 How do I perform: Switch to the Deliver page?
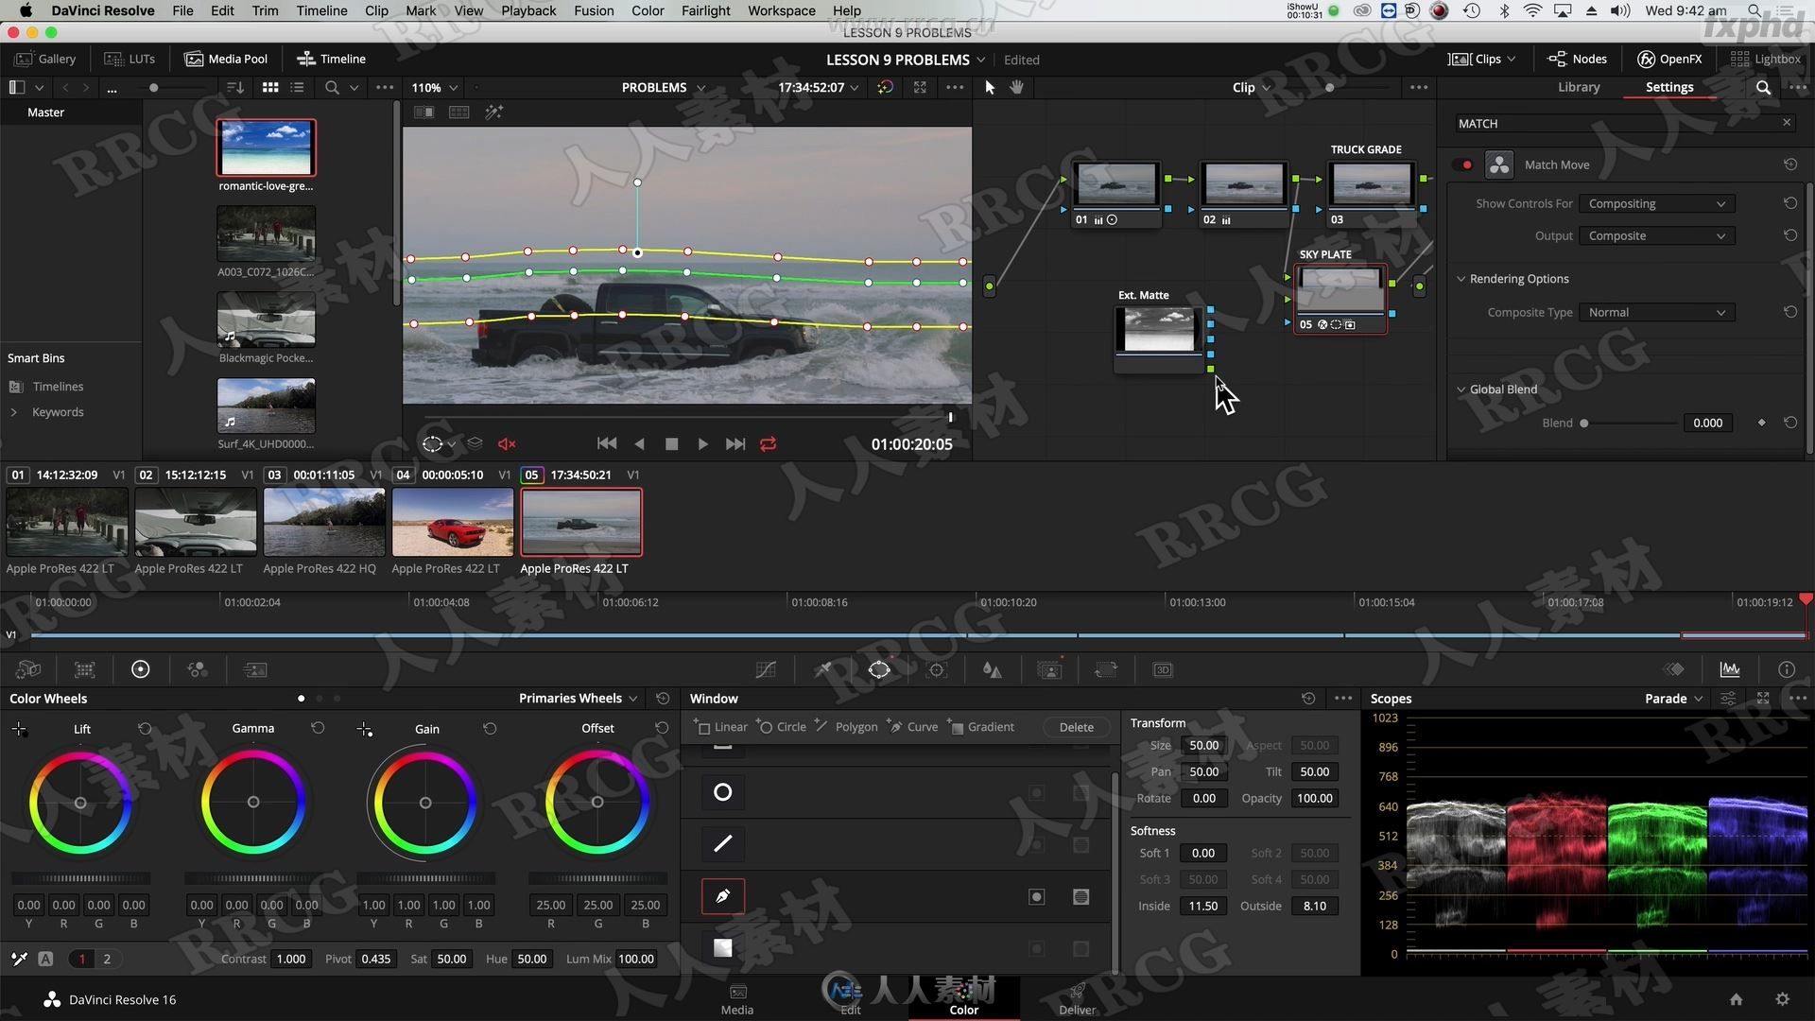(1077, 999)
